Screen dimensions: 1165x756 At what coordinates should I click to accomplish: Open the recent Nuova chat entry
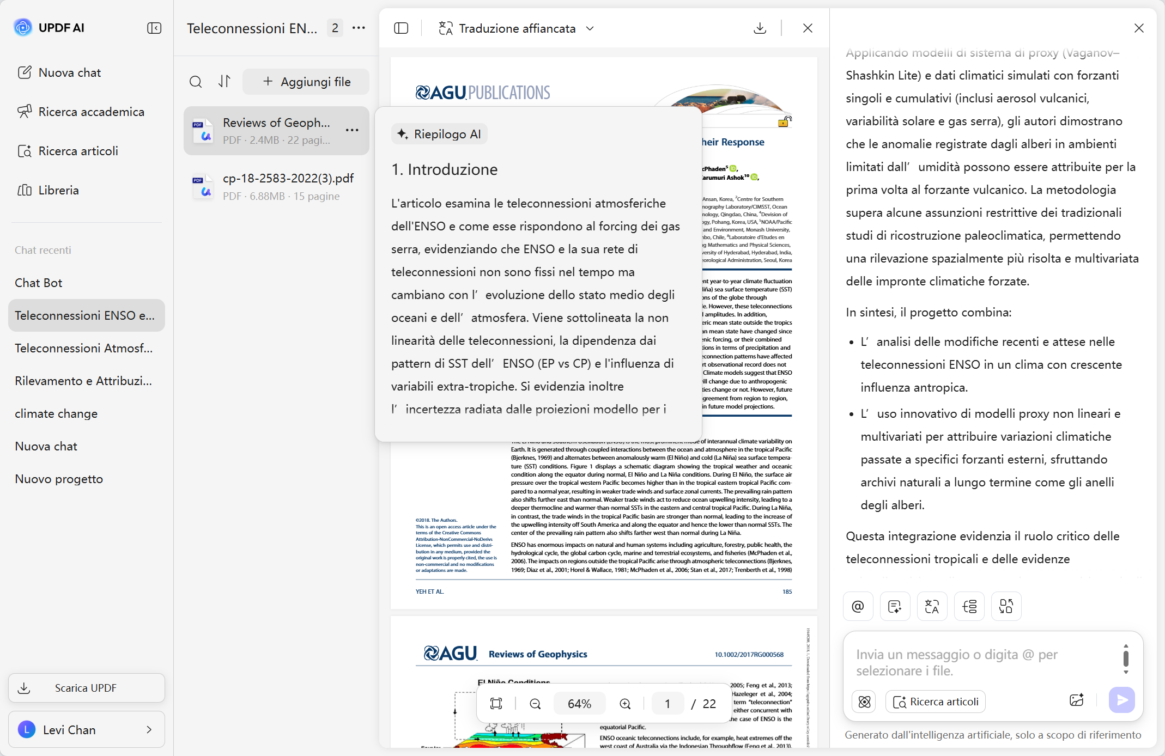click(x=87, y=446)
